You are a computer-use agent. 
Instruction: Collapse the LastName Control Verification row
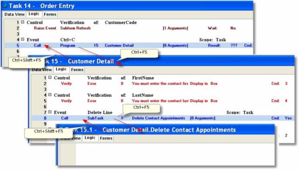(x=50, y=95)
